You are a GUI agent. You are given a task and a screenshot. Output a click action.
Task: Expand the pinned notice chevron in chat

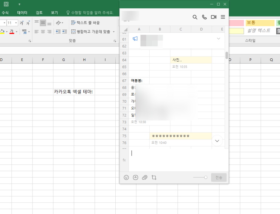(x=218, y=39)
